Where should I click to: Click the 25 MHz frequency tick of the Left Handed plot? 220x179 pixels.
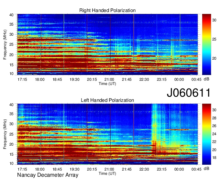click(12, 134)
